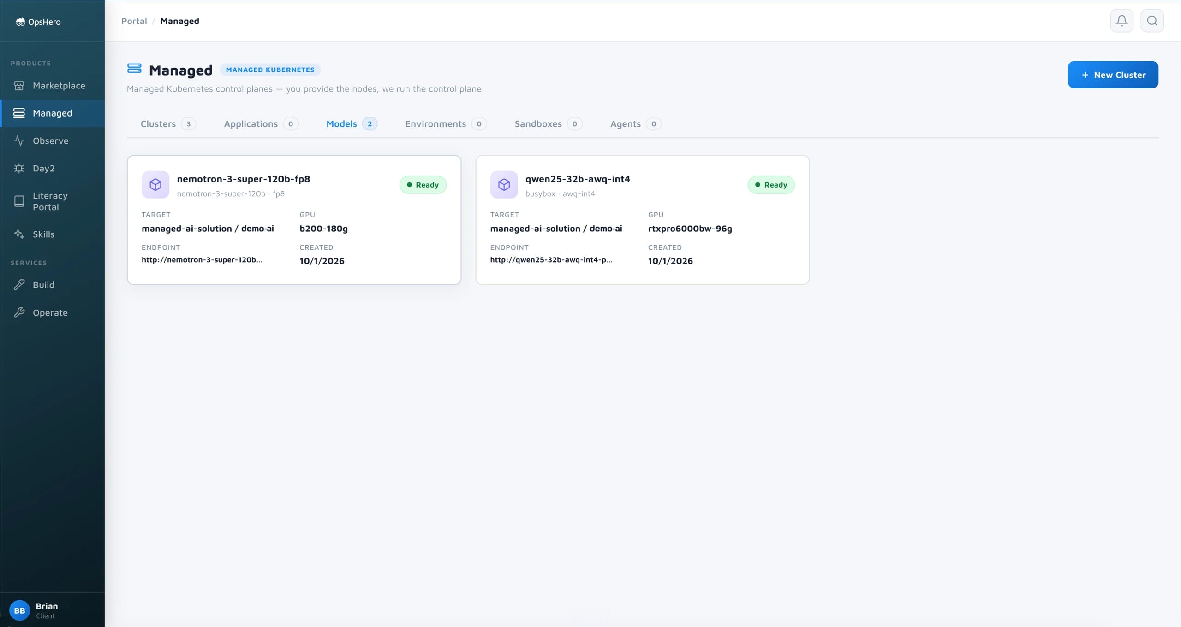This screenshot has width=1181, height=627.
Task: Open the nemotron-3-super-120b-fp8 model title
Action: click(x=243, y=179)
